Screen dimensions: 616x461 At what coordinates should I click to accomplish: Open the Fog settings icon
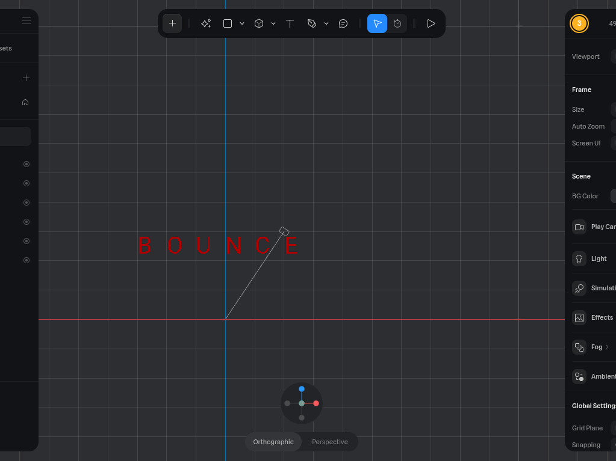(579, 347)
